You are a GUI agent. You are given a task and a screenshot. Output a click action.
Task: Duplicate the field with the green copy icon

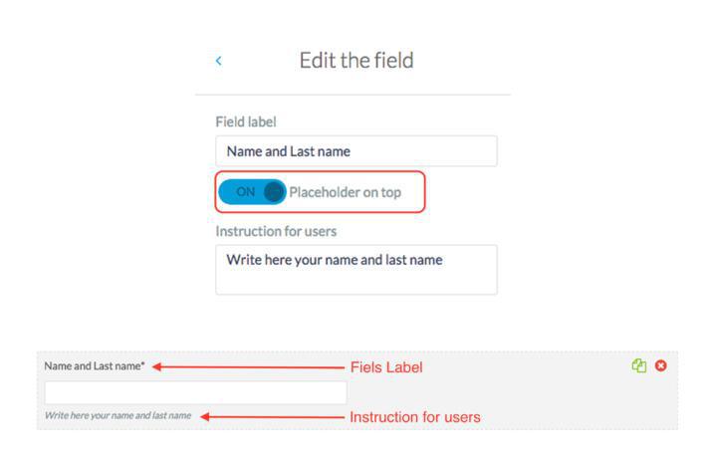[639, 365]
